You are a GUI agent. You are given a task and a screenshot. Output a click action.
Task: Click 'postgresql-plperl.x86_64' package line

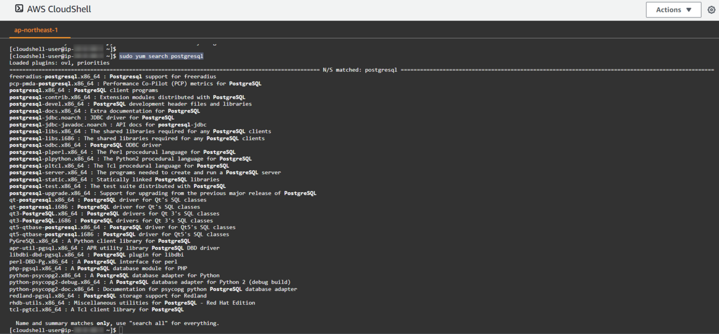[x=123, y=152]
